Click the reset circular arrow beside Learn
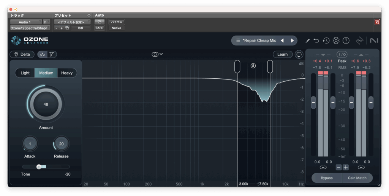Image resolution: width=389 pixels, height=196 pixels. coord(299,54)
